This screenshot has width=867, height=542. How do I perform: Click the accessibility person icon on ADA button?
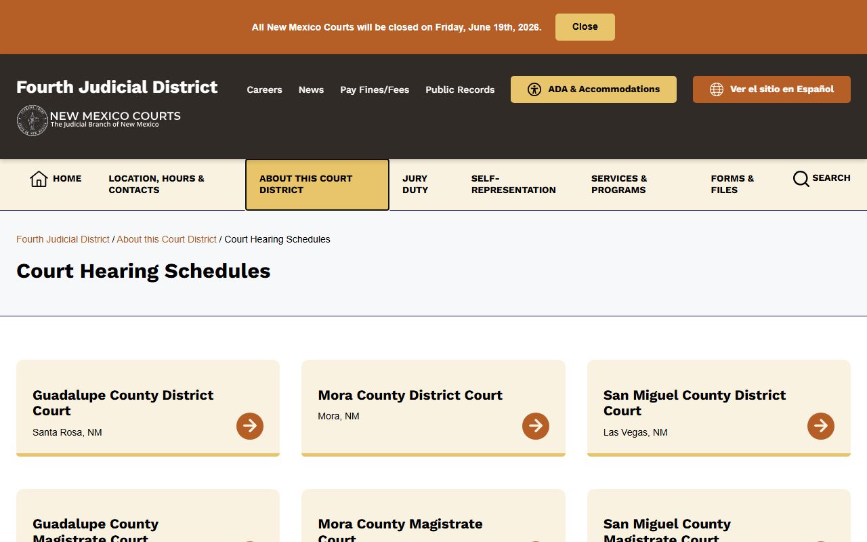pos(534,89)
